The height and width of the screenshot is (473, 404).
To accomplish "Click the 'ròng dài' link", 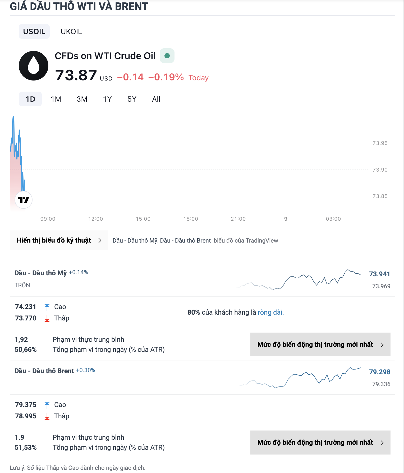I will coord(270,313).
